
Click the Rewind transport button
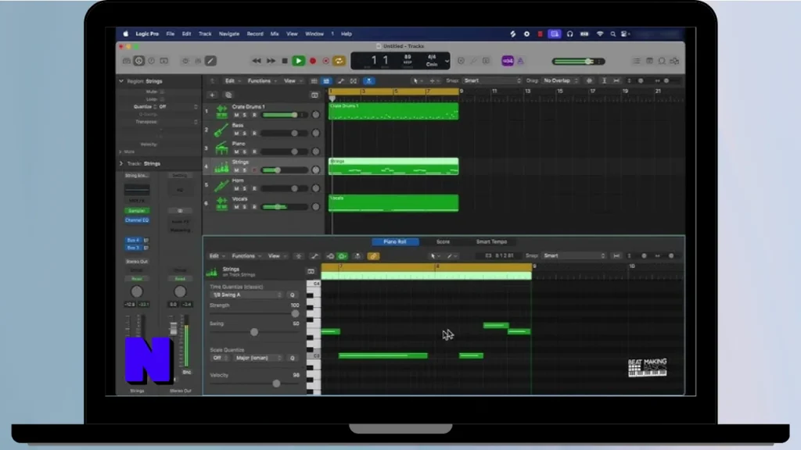257,61
